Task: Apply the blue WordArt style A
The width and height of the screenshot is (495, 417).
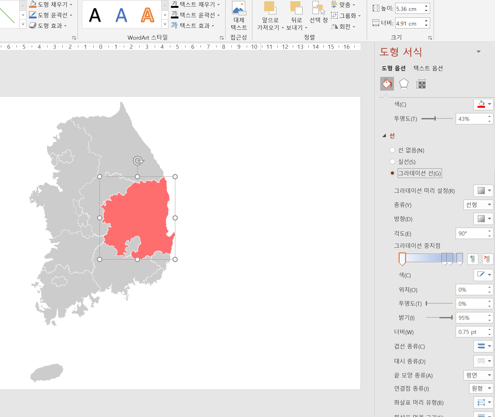Action: (121, 15)
